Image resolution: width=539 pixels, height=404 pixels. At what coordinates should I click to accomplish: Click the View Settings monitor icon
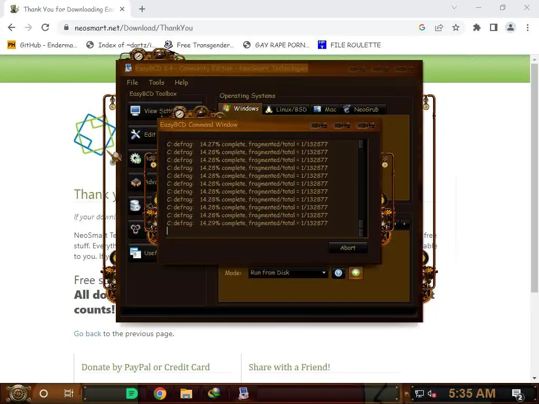pyautogui.click(x=135, y=110)
